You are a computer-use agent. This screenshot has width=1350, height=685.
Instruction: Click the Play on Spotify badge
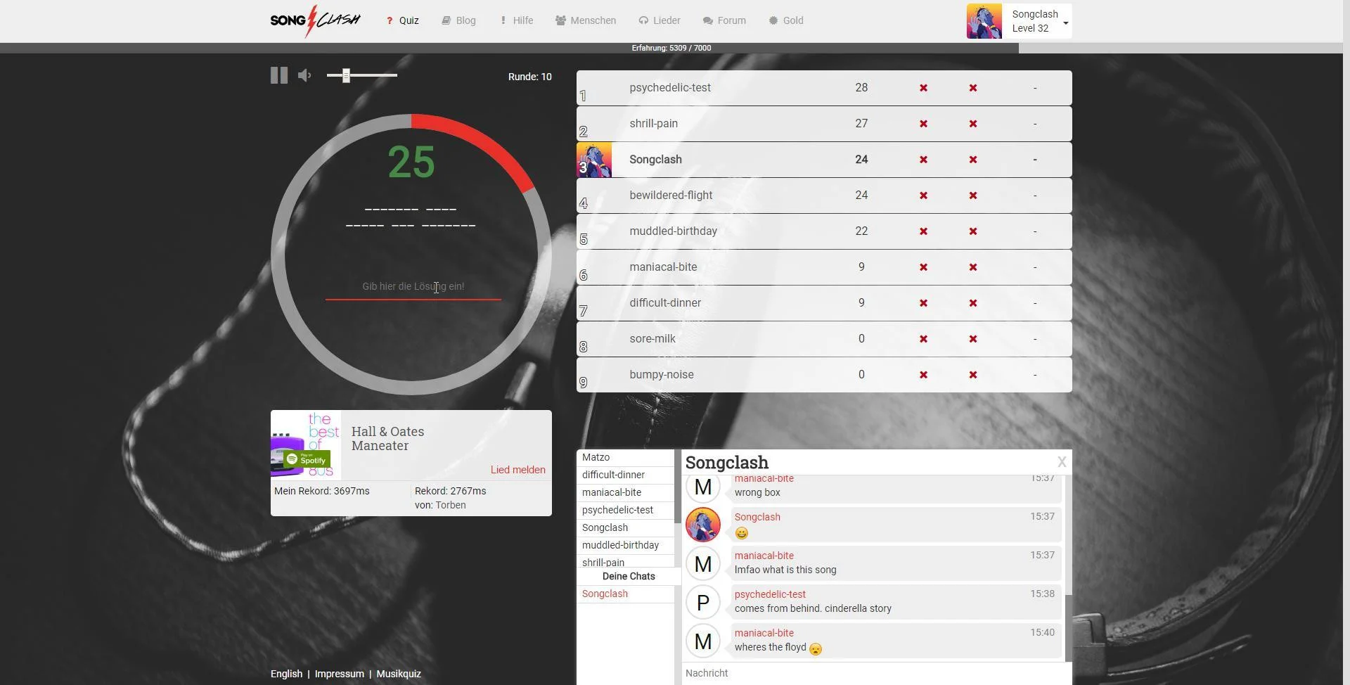pos(307,459)
